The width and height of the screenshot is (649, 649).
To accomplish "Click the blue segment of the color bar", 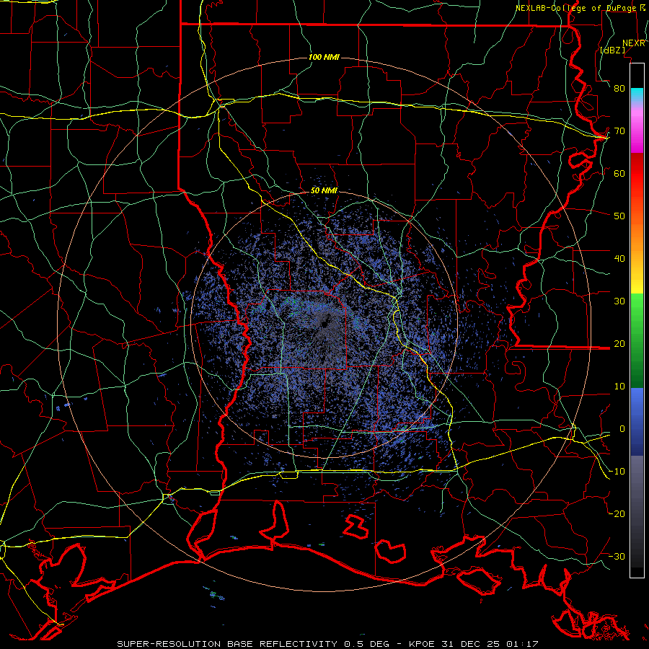I will click(x=637, y=422).
